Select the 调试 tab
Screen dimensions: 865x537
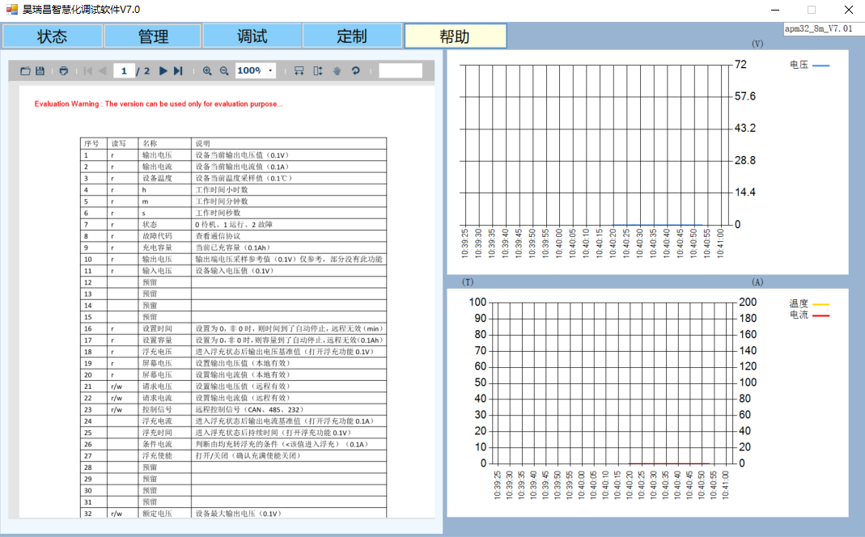252,36
